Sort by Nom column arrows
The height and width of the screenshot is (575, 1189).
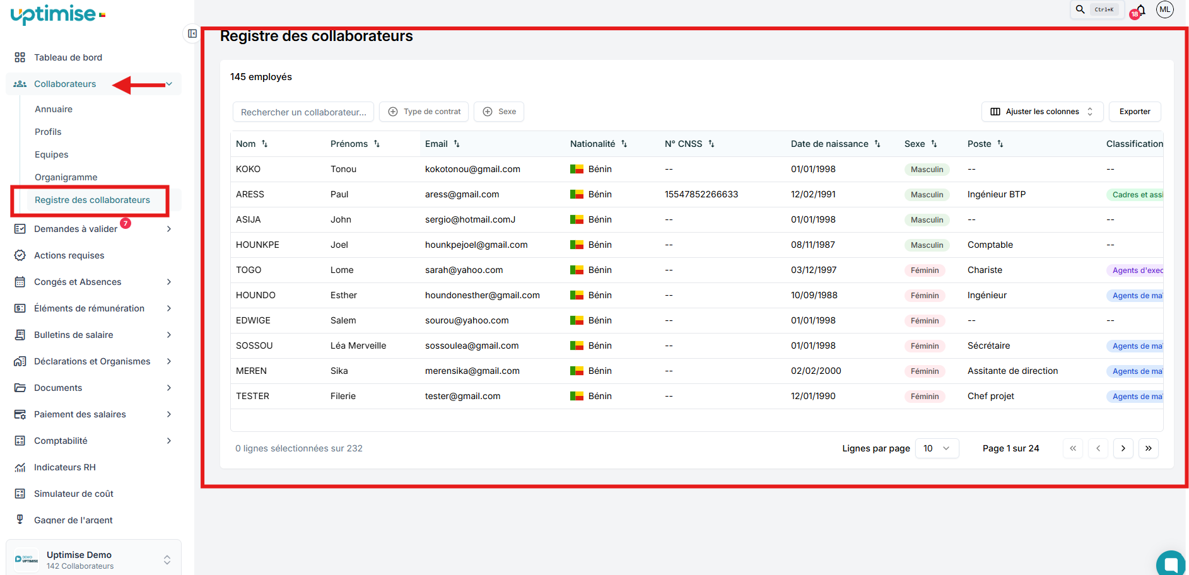click(x=265, y=144)
